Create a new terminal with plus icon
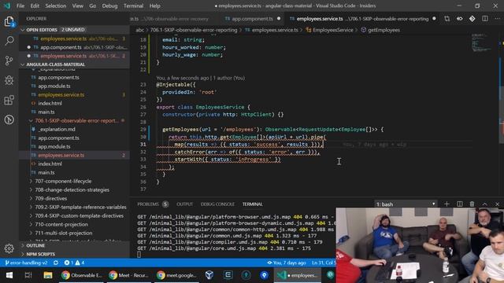 click(x=447, y=204)
